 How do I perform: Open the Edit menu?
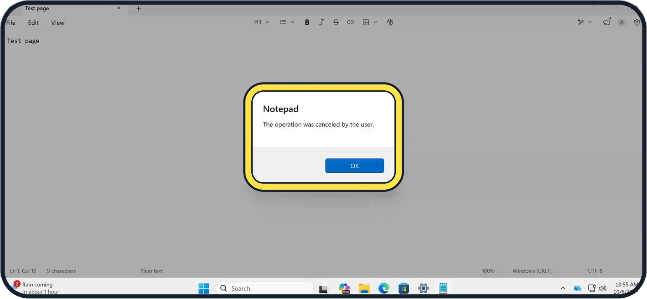[33, 23]
